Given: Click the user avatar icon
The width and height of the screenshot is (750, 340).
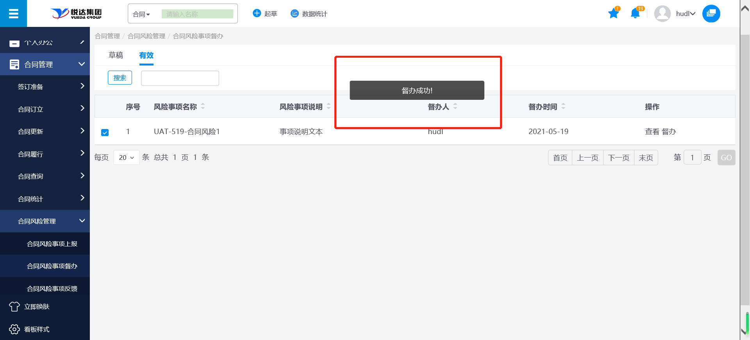Looking at the screenshot, I should coord(662,14).
